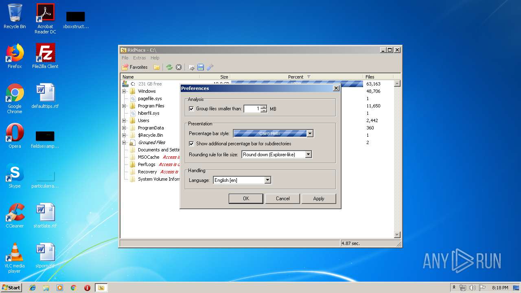Click OK in Preferences dialog

(246, 199)
